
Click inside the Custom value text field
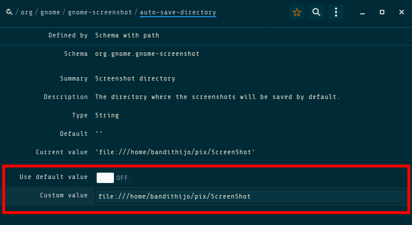click(250, 196)
